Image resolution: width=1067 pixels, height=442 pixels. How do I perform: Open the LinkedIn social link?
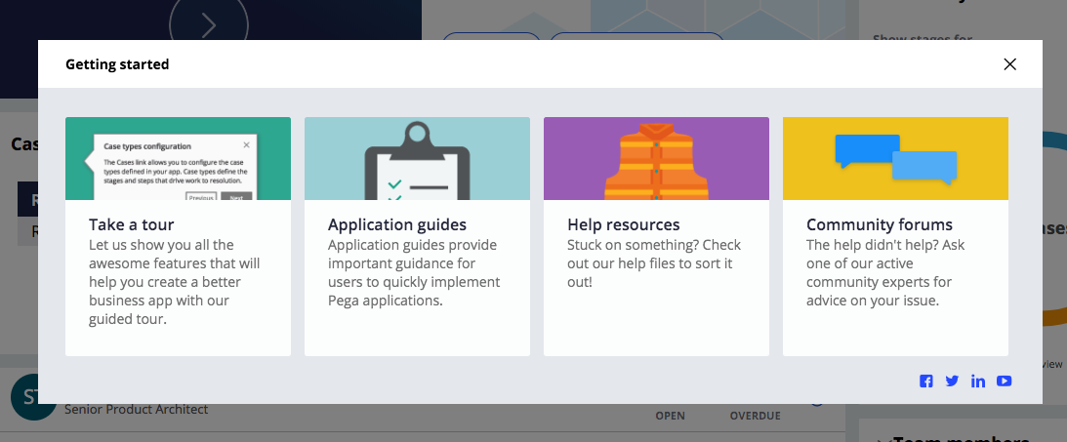978,382
